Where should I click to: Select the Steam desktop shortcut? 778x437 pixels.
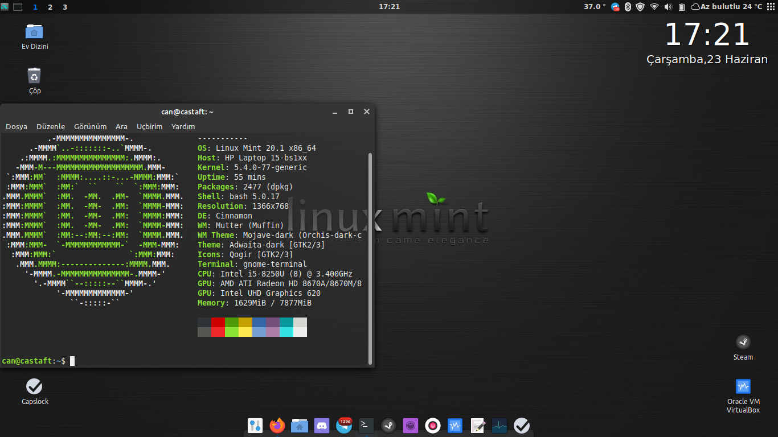pyautogui.click(x=743, y=348)
